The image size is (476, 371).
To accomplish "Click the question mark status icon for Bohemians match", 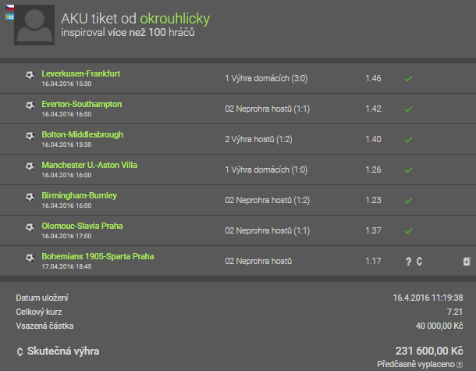I will (407, 261).
